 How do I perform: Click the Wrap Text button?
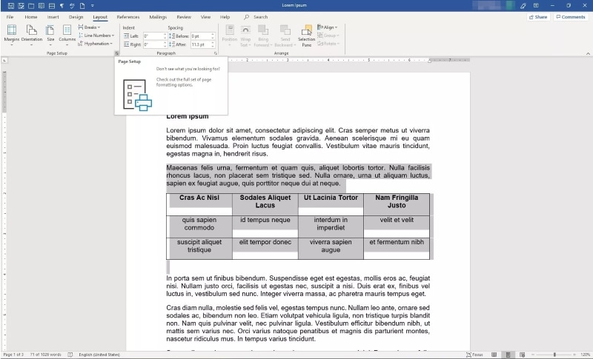point(245,36)
